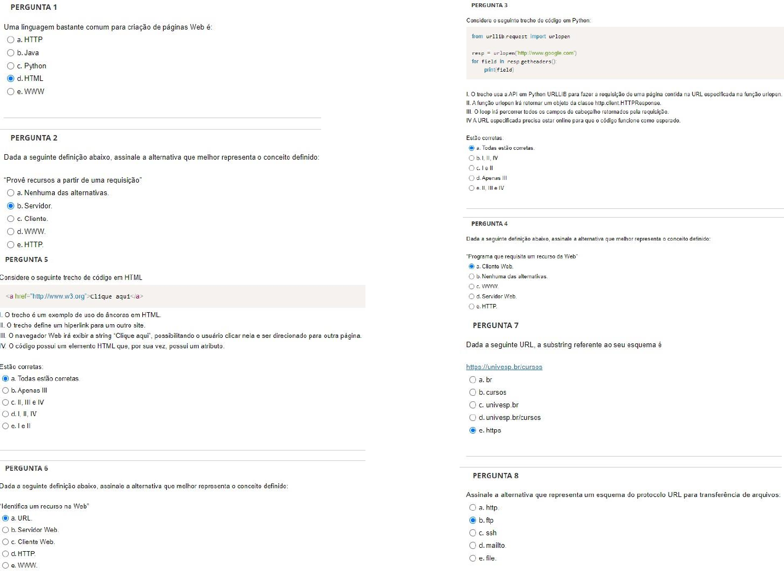Select "d. HTTP" in Pergunta 6
The height and width of the screenshot is (573, 784).
[x=5, y=554]
